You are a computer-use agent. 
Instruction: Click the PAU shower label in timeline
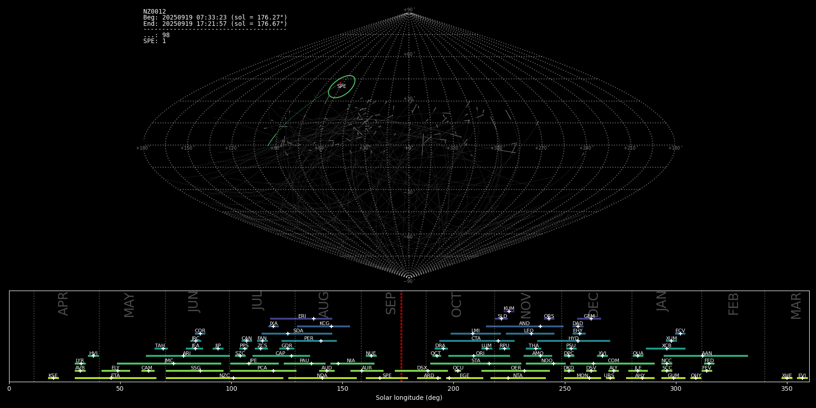[304, 360]
